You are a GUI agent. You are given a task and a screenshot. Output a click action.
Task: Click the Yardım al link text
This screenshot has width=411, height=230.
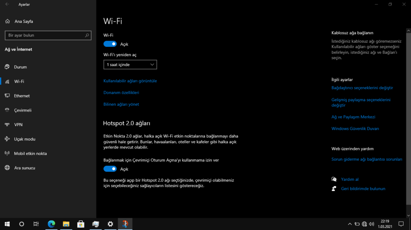[x=350, y=179]
